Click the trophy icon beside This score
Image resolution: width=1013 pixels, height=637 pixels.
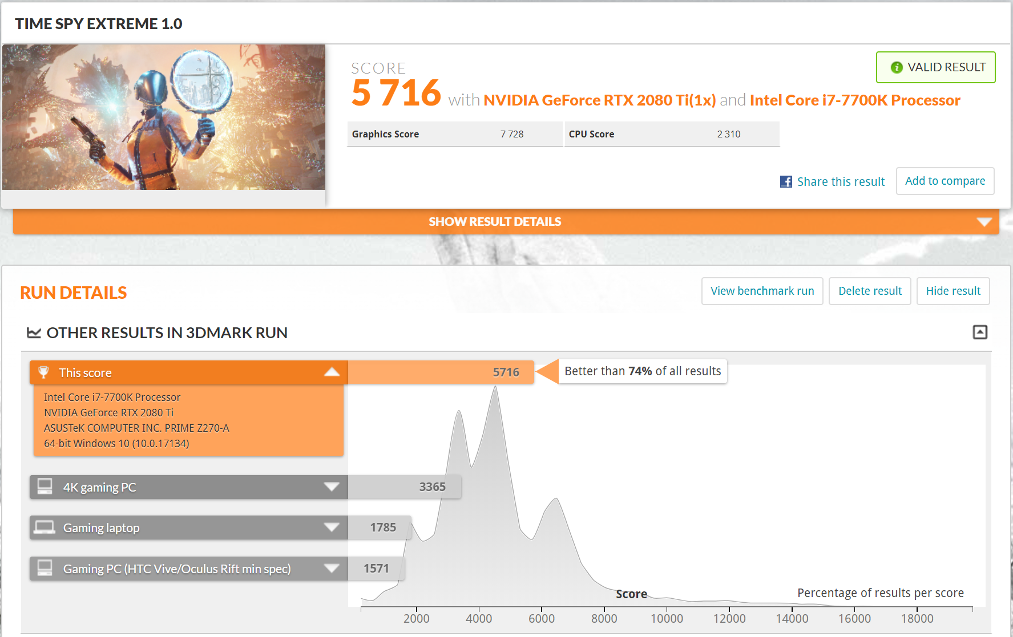(x=43, y=372)
